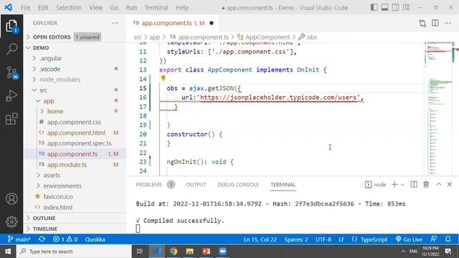
Task: Open Explorer Views and More Actions ellipsis
Action: [x=115, y=23]
